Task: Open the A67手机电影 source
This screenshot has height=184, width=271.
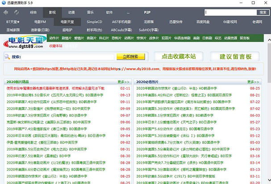Action: [x=121, y=22]
